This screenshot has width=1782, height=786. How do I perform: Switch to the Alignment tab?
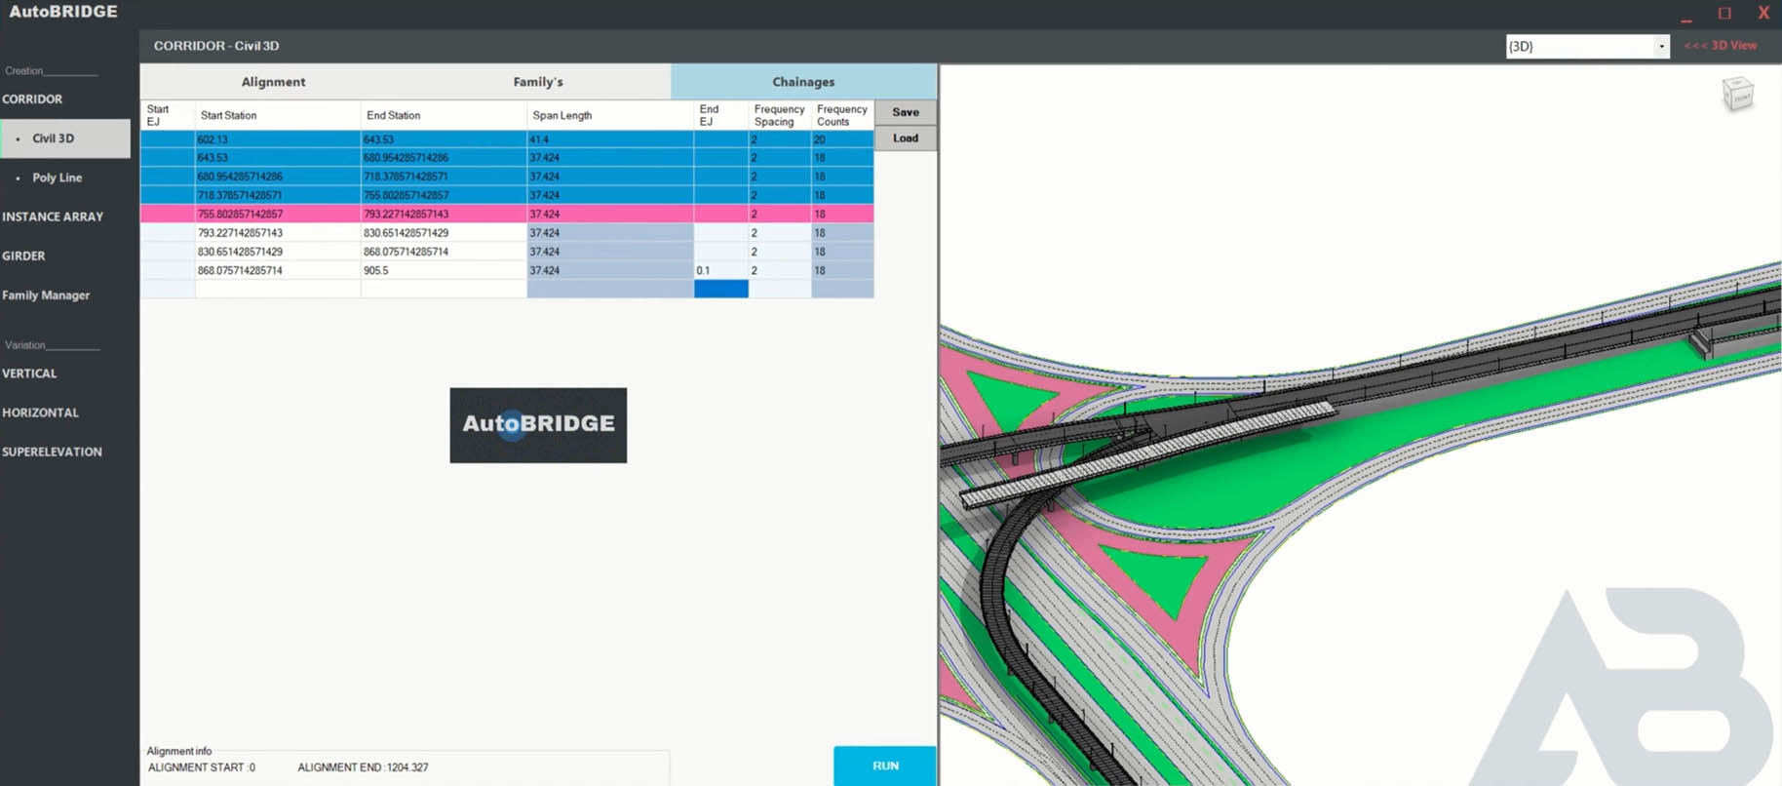(273, 82)
